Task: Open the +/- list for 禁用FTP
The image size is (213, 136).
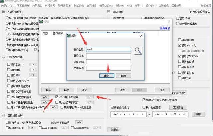Action: (33, 76)
